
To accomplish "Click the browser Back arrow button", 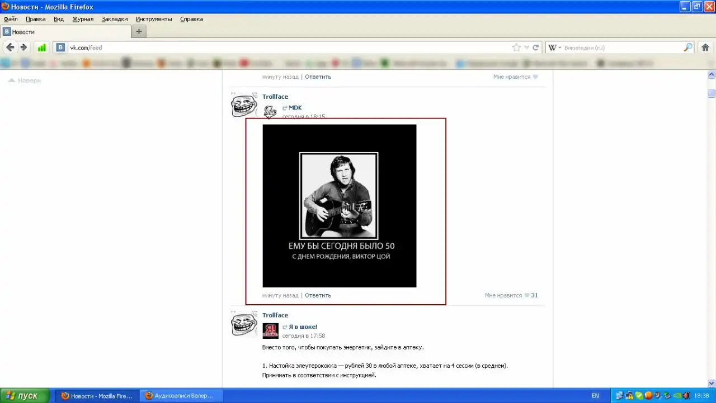I will [10, 47].
